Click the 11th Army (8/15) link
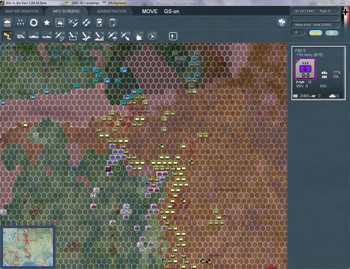The height and width of the screenshot is (269, 350). [309, 55]
